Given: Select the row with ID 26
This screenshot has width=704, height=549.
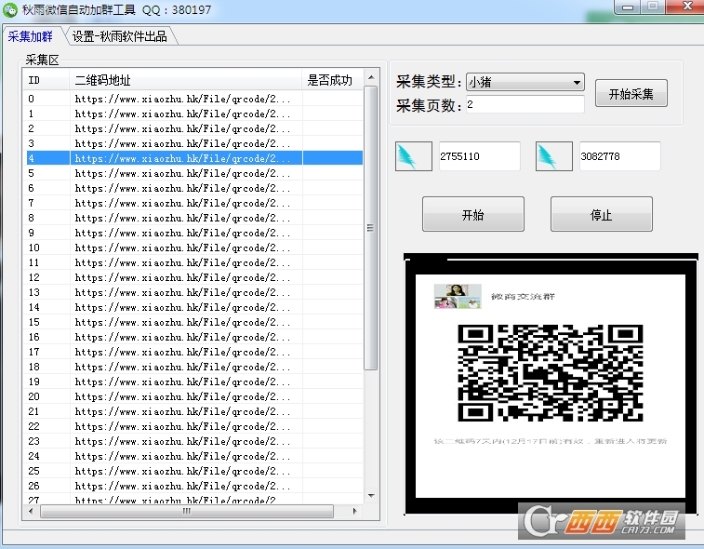Looking at the screenshot, I should 193,485.
